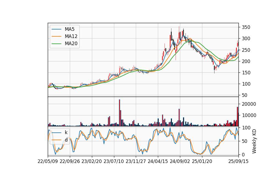Click the 22/05/09 date label
This screenshot has width=265, height=190.
[x=48, y=161]
